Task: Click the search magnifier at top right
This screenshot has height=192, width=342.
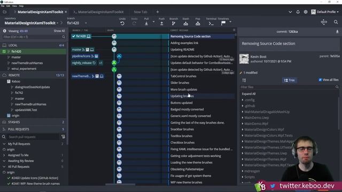Action: 336,22
